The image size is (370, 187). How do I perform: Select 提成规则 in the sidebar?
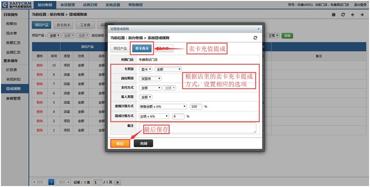15,89
